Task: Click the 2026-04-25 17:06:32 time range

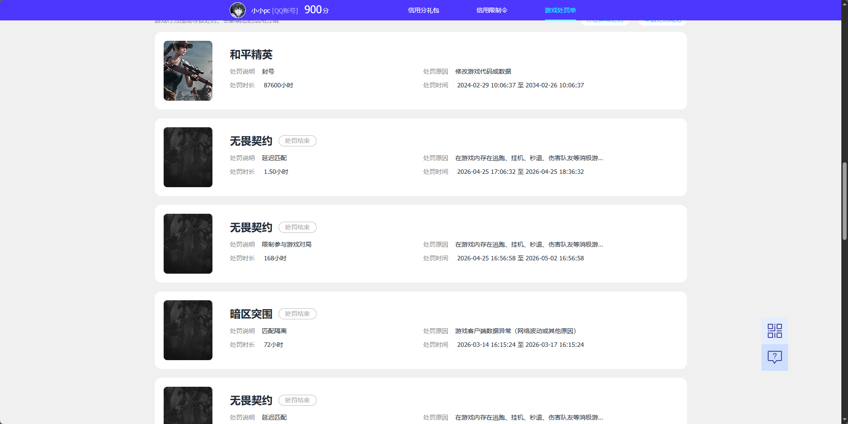Action: (521, 172)
